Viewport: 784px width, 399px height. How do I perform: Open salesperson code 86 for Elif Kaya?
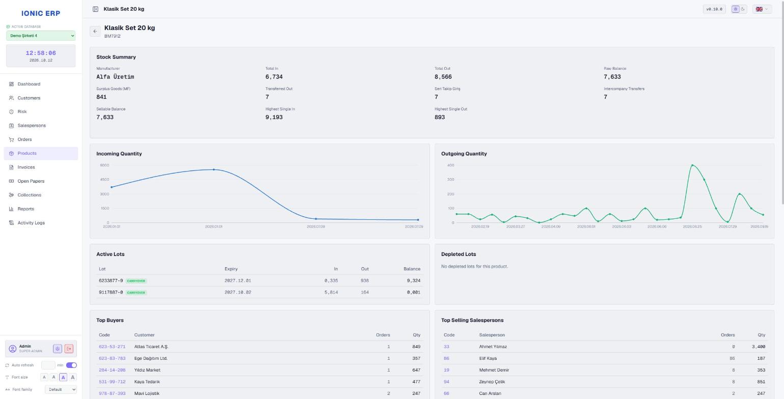click(x=446, y=358)
